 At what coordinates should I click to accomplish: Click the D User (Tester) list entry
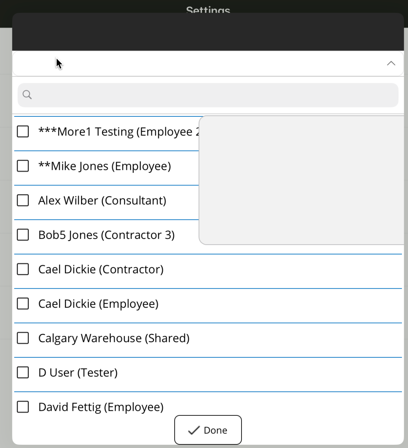78,373
